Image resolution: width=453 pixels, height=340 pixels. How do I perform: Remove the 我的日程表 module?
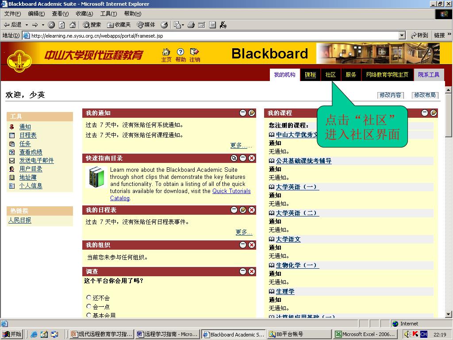[x=252, y=210]
